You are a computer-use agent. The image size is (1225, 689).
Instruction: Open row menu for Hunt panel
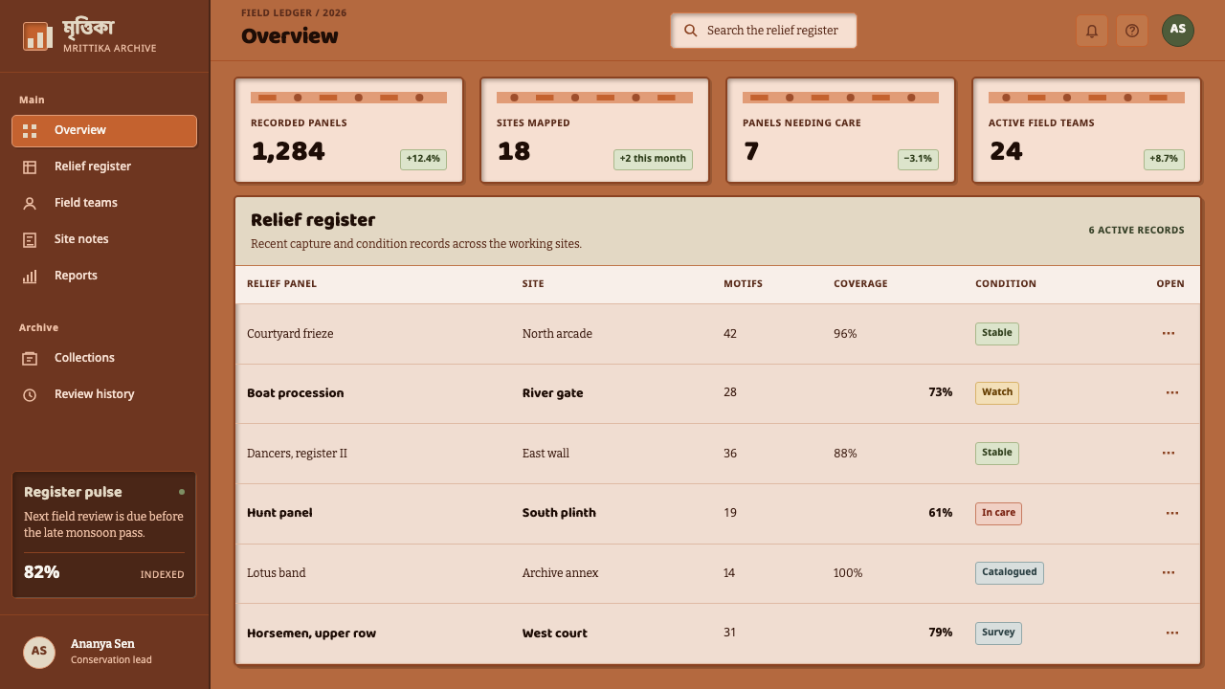tap(1172, 513)
